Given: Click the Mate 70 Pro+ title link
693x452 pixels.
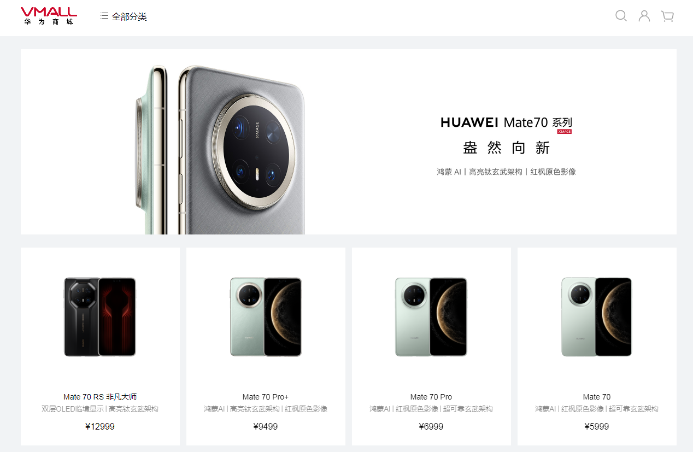Looking at the screenshot, I should tap(266, 397).
